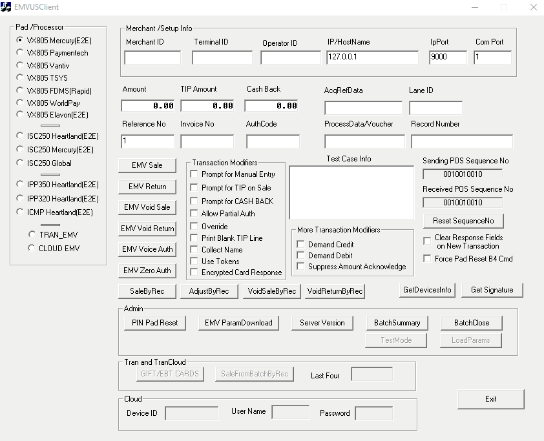Select VX805 Paymentech processor option
This screenshot has height=441, width=544.
pyautogui.click(x=20, y=53)
